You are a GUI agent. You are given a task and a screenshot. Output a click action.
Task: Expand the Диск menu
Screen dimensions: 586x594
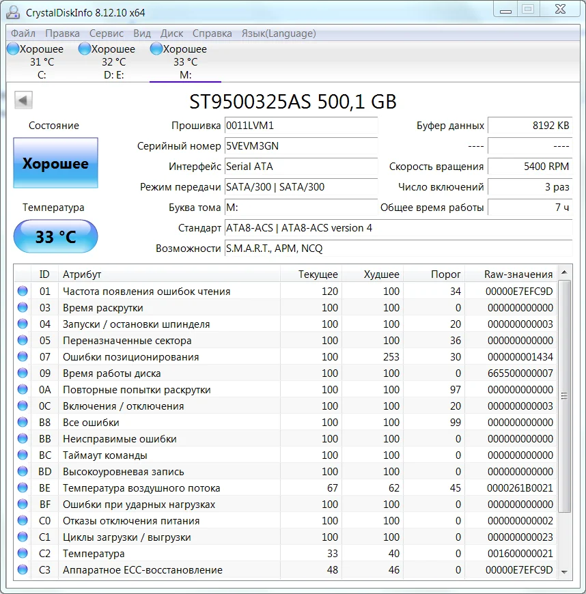tap(171, 33)
